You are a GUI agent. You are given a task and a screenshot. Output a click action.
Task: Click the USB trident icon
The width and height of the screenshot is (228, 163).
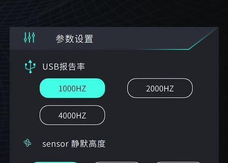click(30, 66)
